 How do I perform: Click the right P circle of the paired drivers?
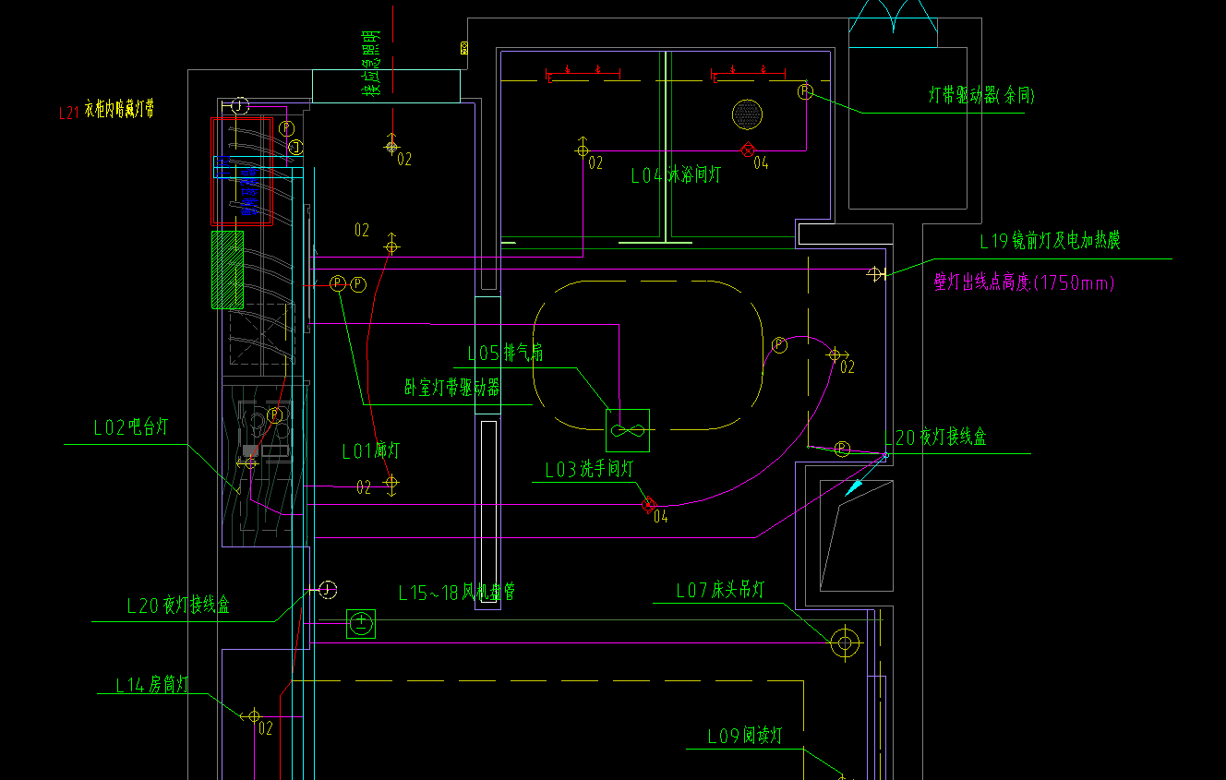(358, 283)
